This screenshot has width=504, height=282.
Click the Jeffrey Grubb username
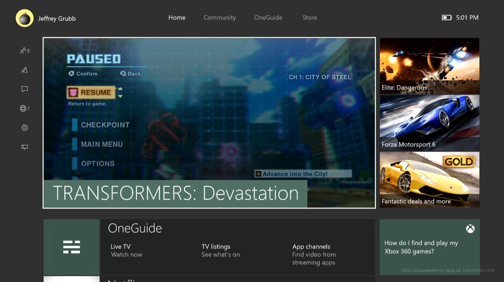tap(57, 18)
